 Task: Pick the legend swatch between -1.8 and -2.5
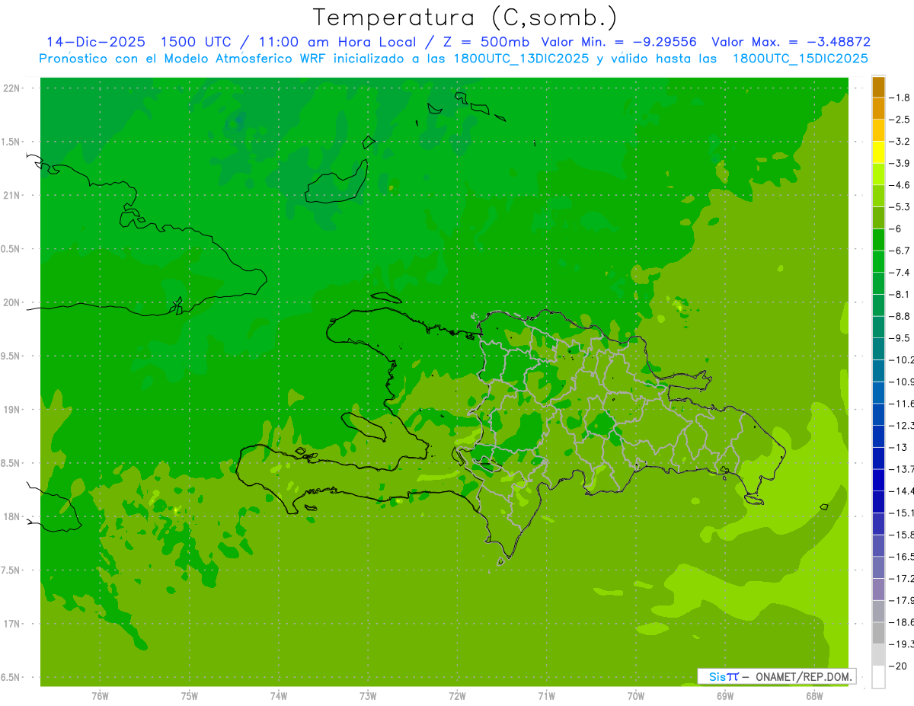point(878,109)
